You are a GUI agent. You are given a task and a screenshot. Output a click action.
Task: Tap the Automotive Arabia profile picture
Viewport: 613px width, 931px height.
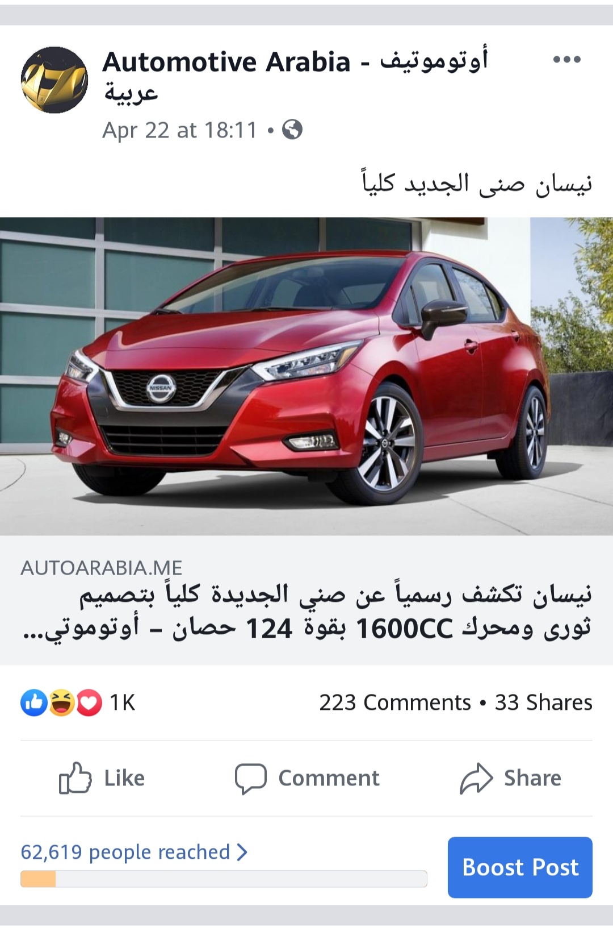coord(54,80)
